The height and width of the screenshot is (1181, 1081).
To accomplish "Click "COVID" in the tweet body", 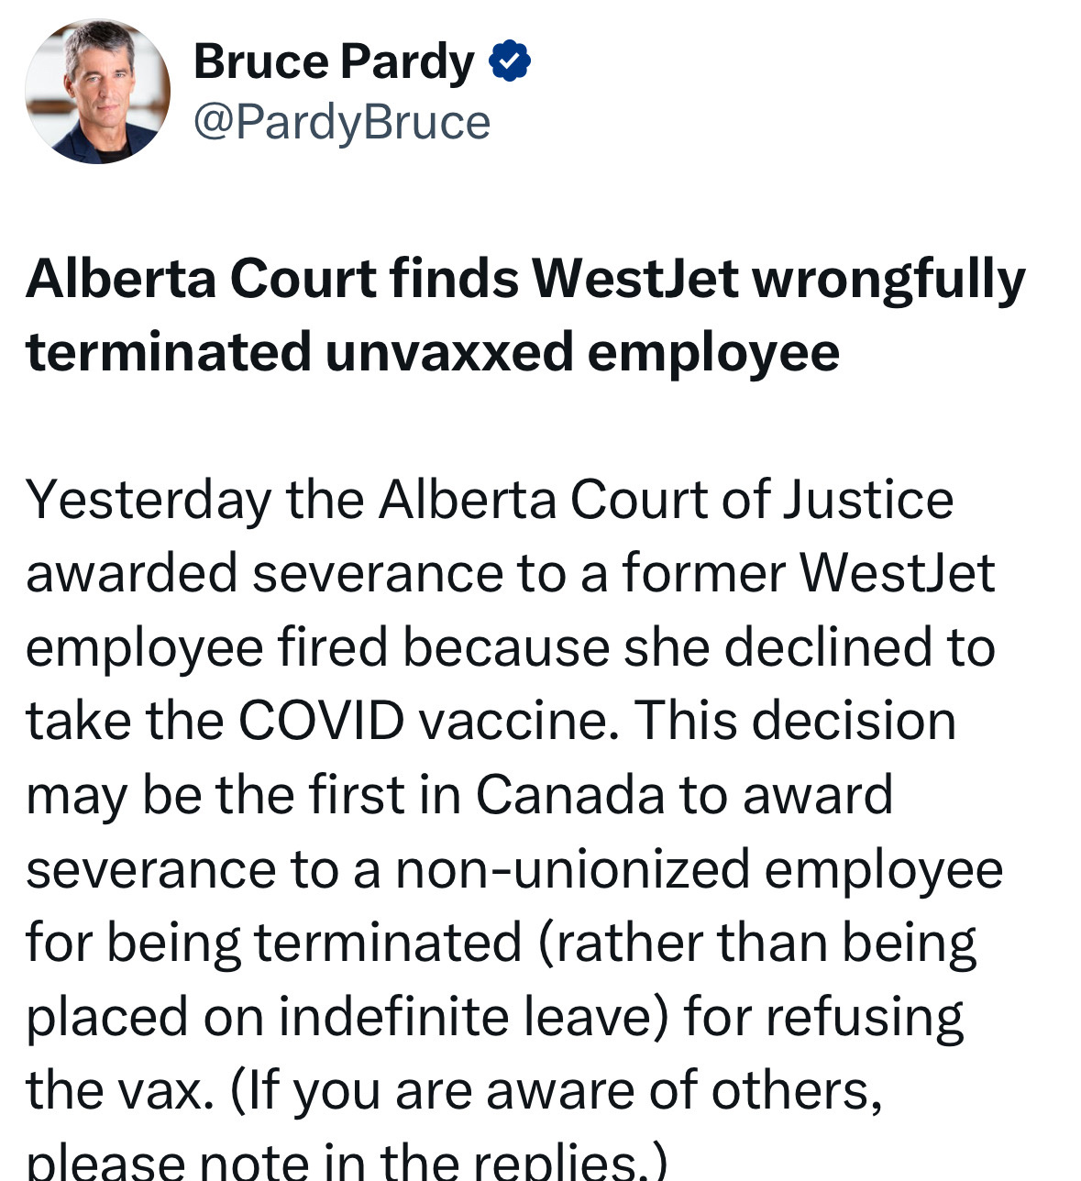I will point(322,721).
